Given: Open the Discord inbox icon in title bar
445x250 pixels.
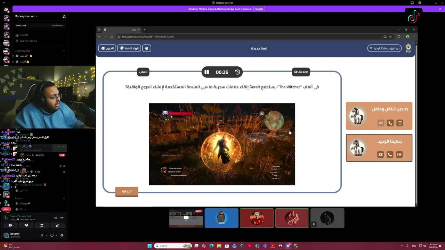Looking at the screenshot, I should coord(412,3).
